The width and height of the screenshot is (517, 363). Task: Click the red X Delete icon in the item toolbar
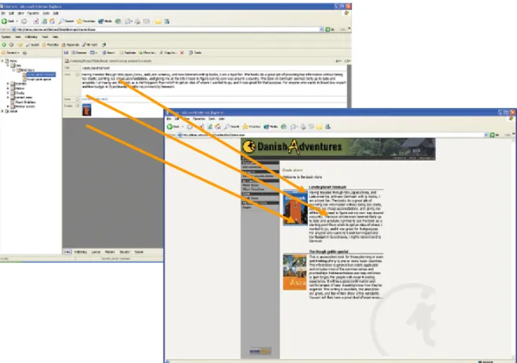click(182, 53)
